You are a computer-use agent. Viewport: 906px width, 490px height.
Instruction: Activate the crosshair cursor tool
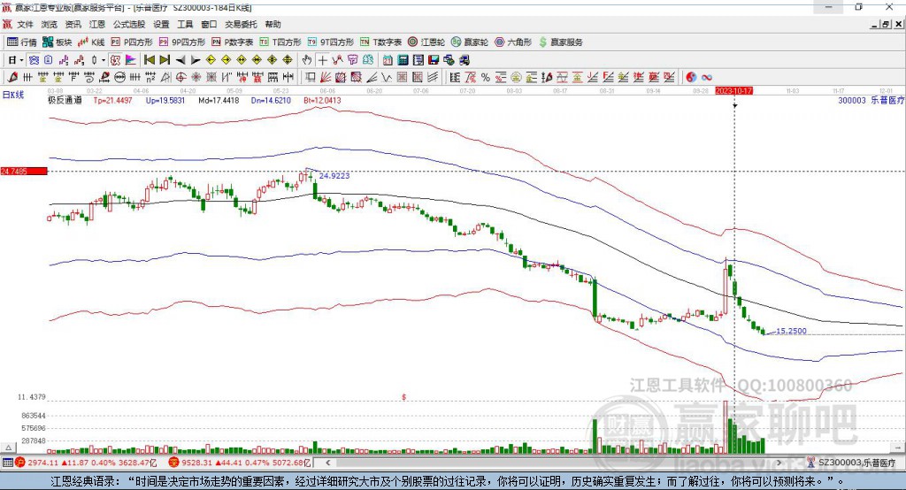(322, 60)
